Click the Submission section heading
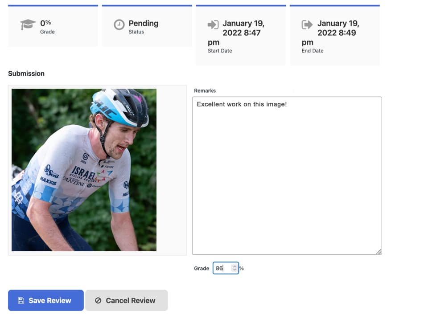Image resolution: width=428 pixels, height=315 pixels. coord(26,74)
